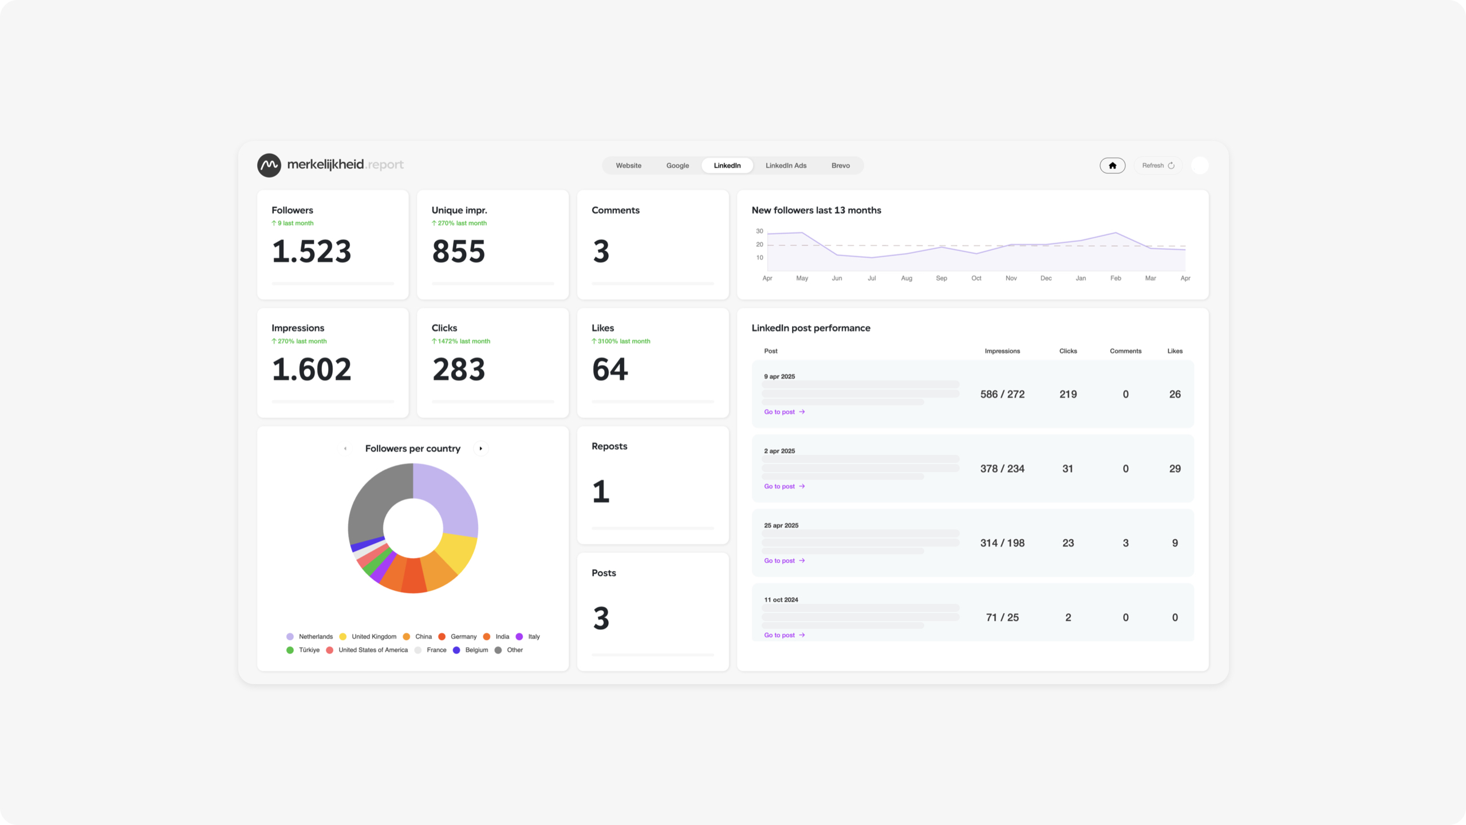This screenshot has height=825, width=1466.
Task: Click the United Kingdom legend swatch
Action: click(x=342, y=637)
